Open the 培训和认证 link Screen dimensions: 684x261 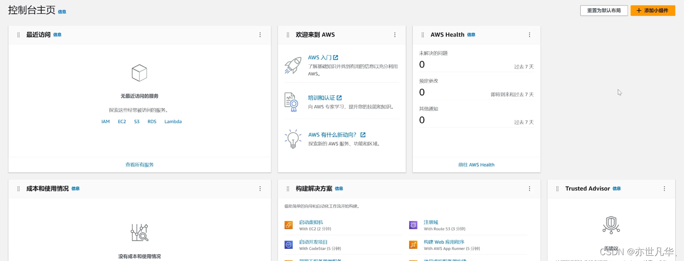coord(322,98)
